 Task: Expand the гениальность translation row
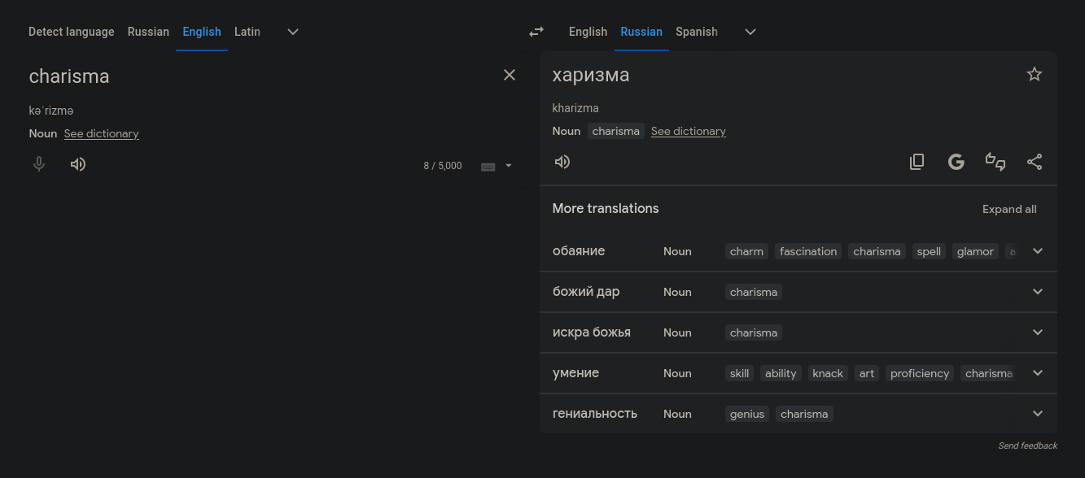click(1038, 414)
